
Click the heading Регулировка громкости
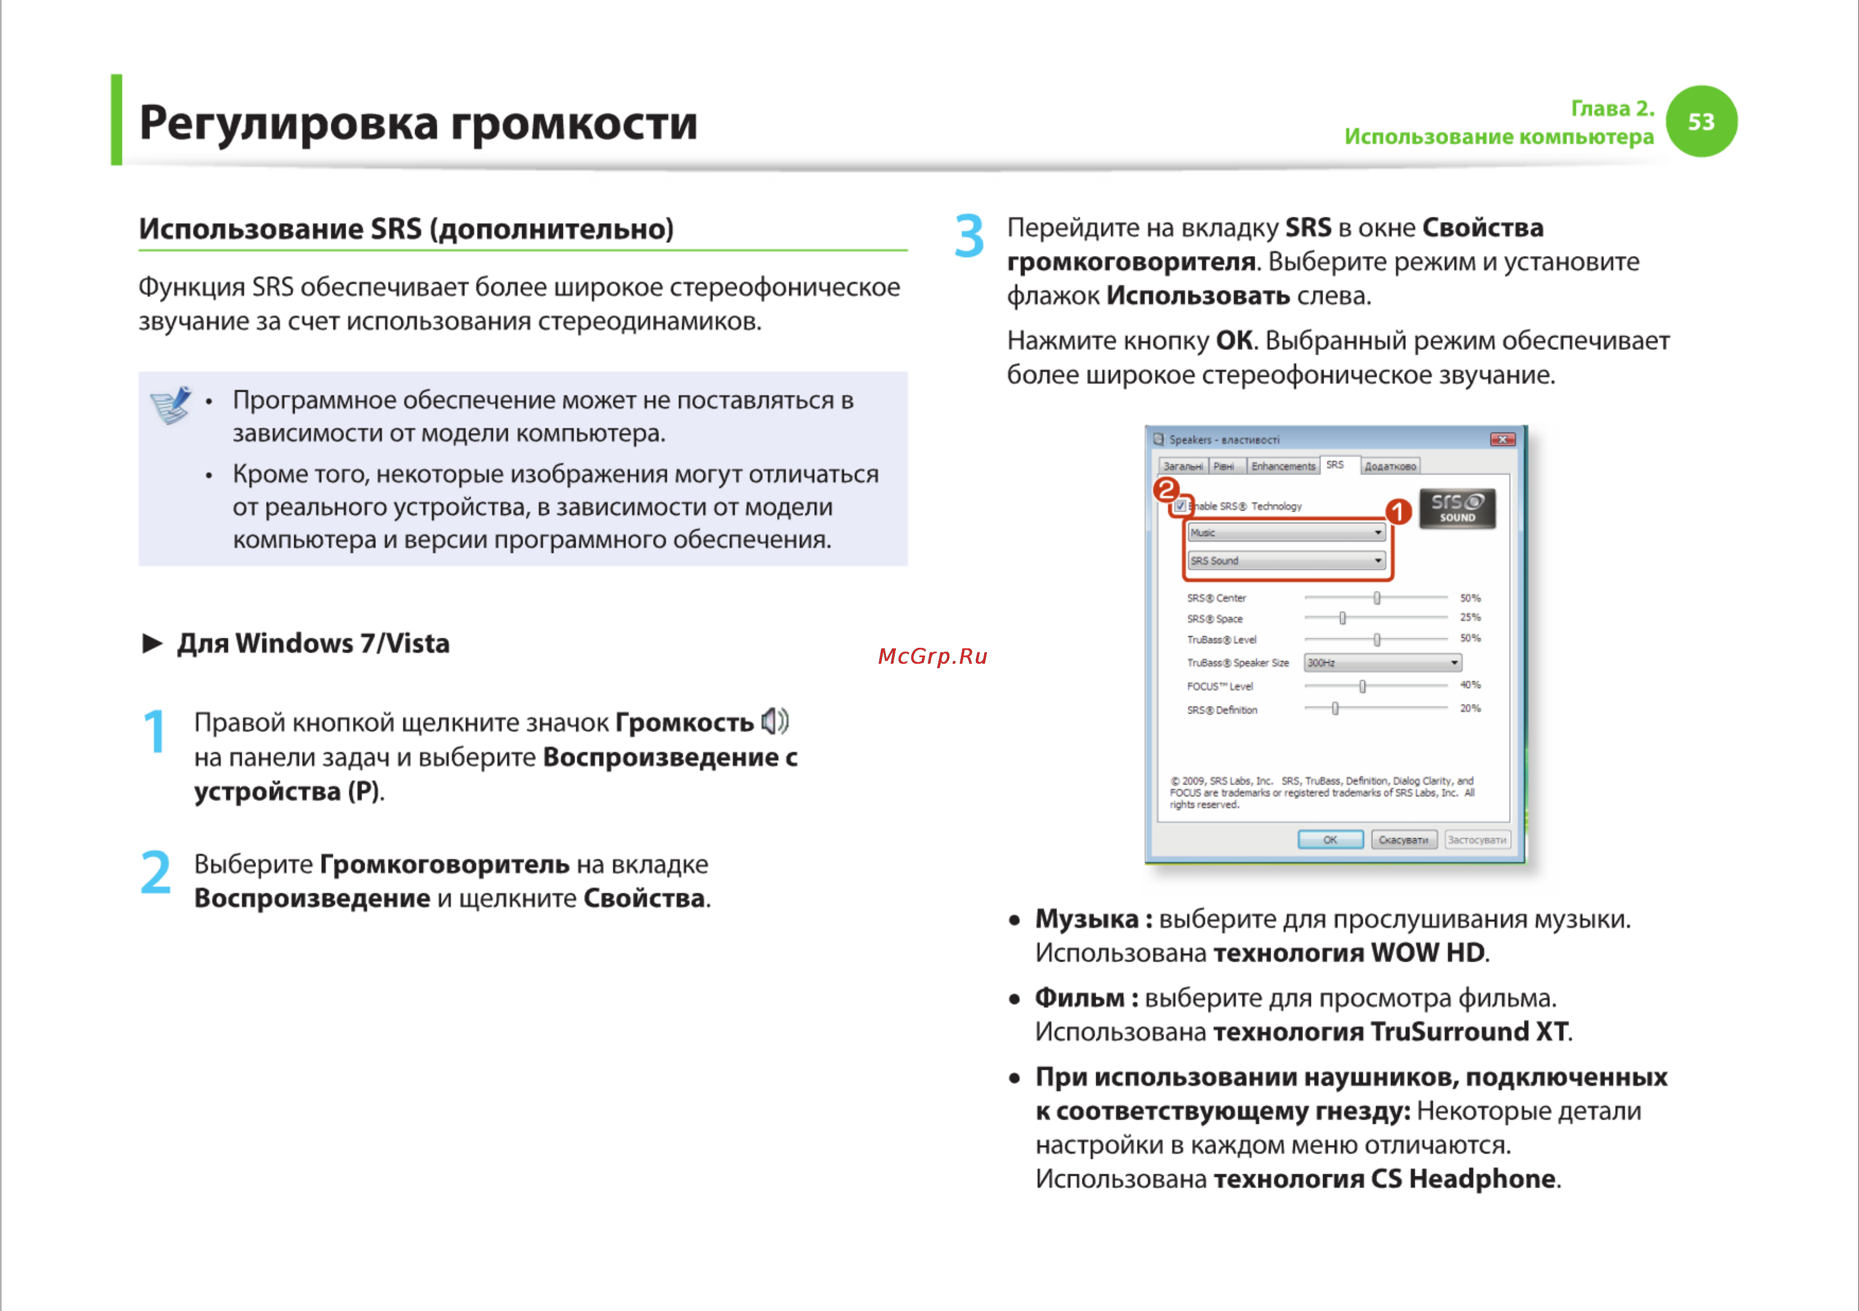tap(418, 124)
